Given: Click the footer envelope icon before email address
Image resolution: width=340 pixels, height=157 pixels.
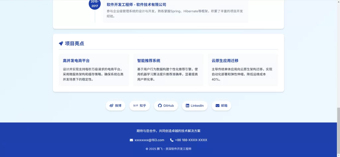Looking at the screenshot, I should (x=131, y=140).
